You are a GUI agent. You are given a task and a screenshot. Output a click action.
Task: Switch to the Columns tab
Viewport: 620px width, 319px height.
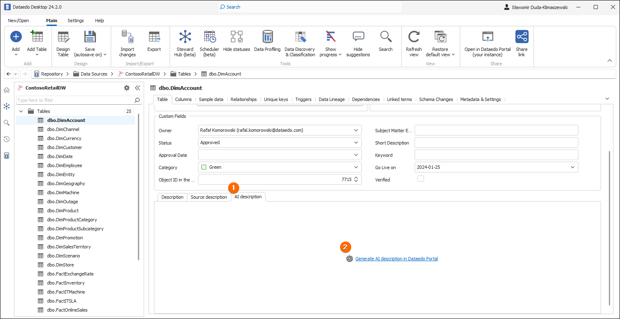[x=183, y=99]
